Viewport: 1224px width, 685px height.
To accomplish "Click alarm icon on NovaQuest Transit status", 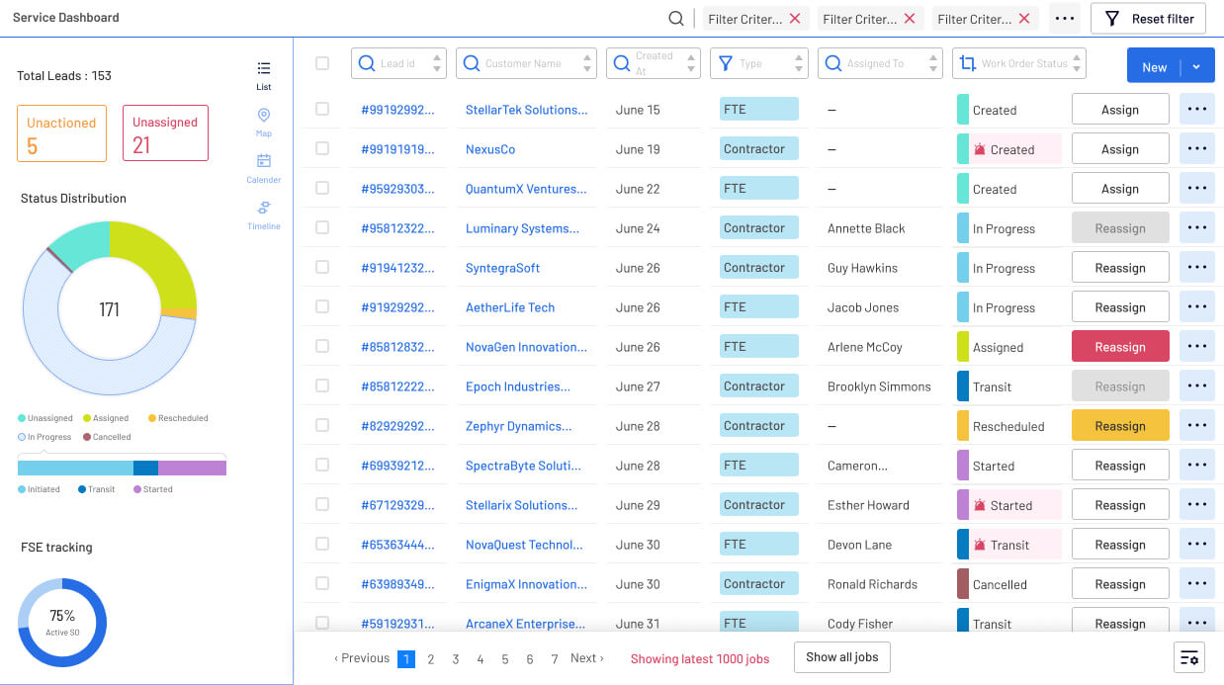I will 980,545.
